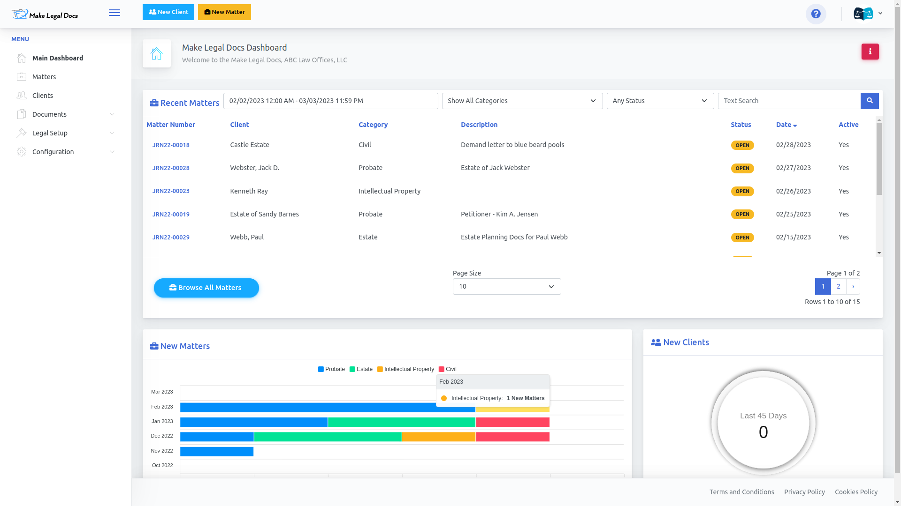Click the hamburger menu toggle icon
Image resolution: width=901 pixels, height=506 pixels.
point(114,13)
